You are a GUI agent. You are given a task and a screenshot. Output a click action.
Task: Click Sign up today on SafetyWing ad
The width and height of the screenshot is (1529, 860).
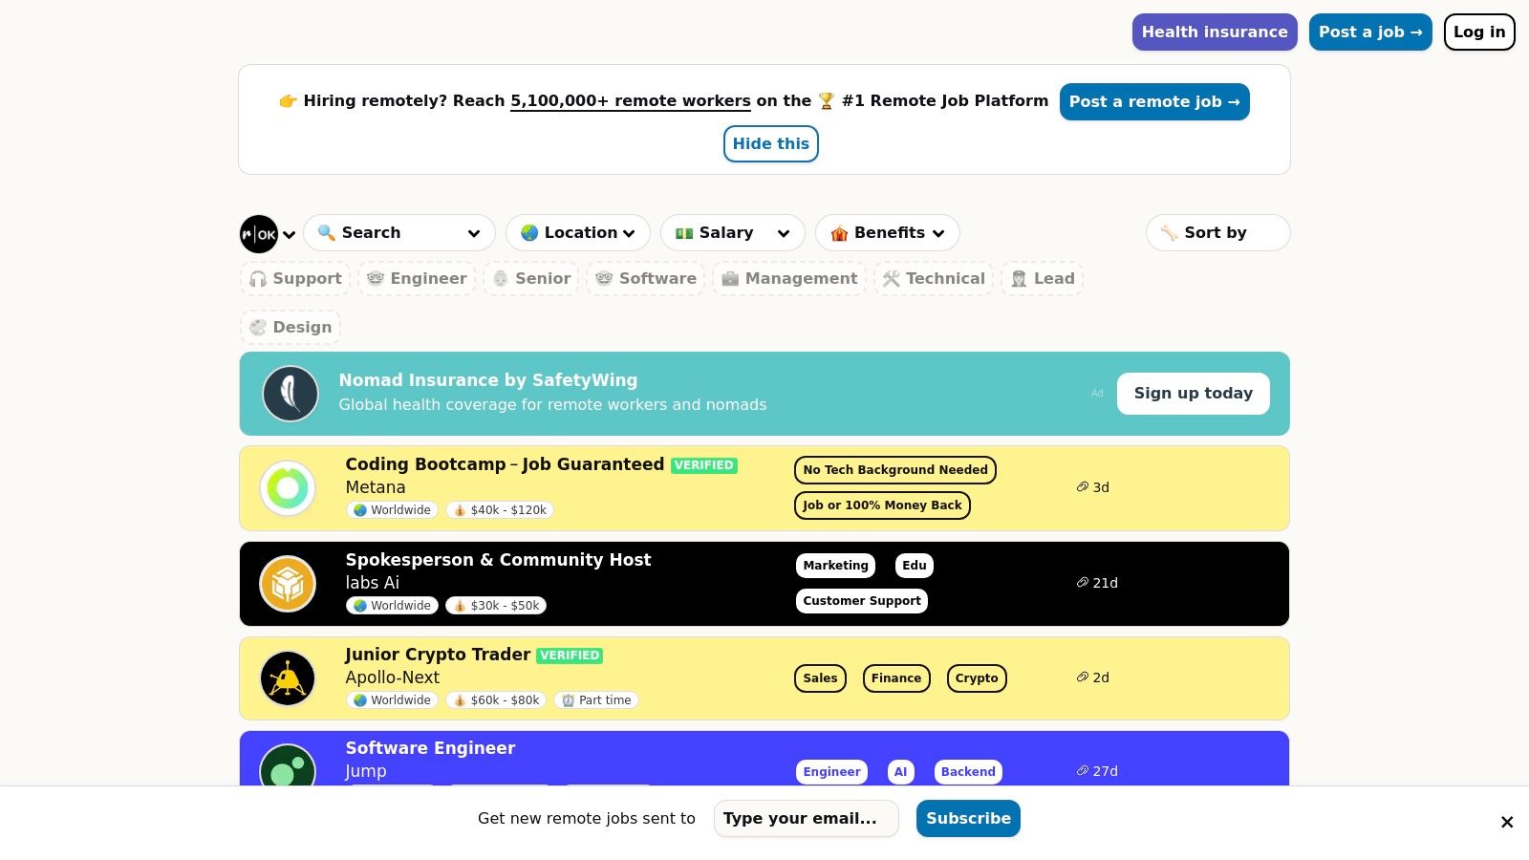tap(1194, 394)
